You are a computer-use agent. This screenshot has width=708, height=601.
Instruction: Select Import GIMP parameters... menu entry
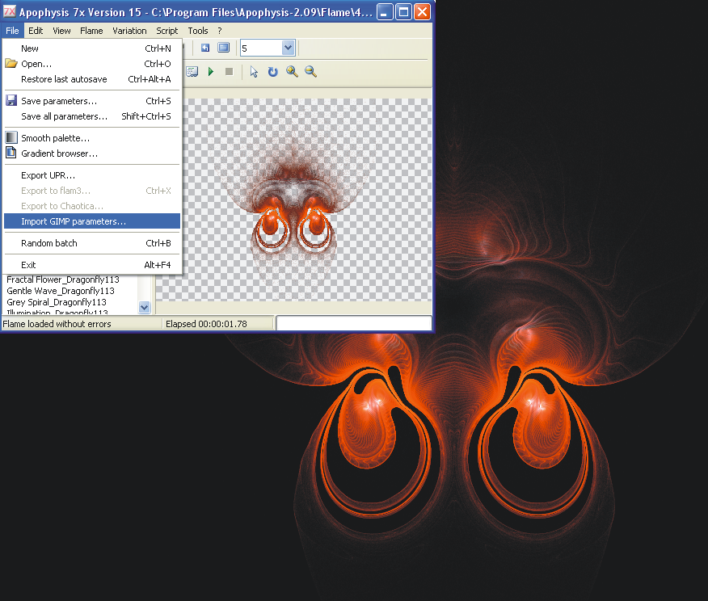[x=91, y=221]
